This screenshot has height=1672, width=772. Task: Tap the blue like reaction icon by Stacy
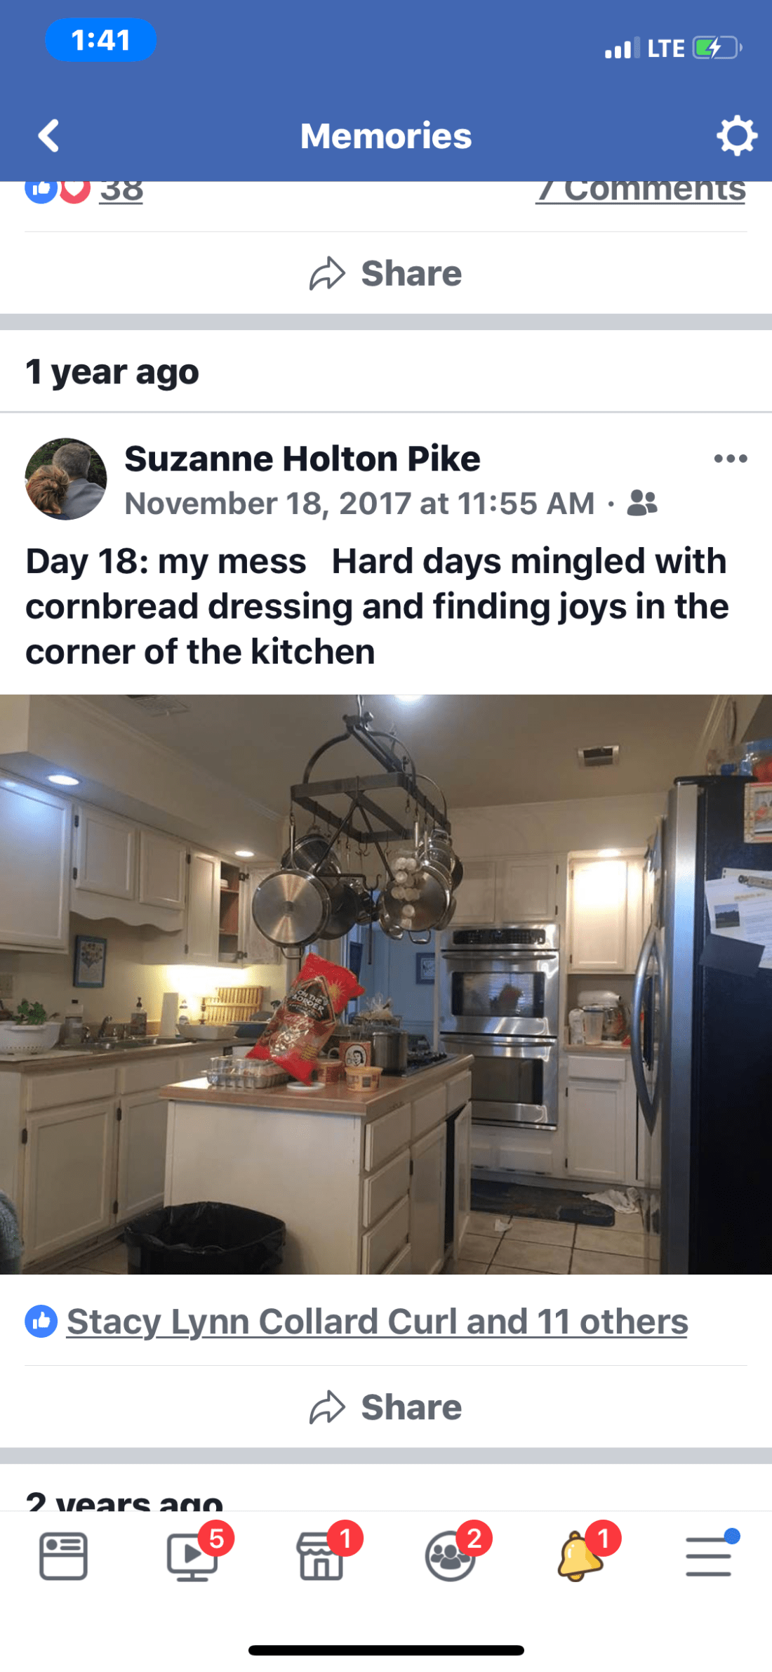click(x=41, y=1322)
